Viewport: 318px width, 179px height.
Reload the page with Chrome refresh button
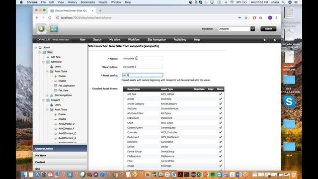pyautogui.click(x=50, y=18)
